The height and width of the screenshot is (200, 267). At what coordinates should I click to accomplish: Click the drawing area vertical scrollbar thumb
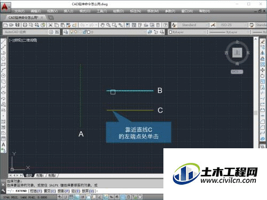click(x=256, y=113)
